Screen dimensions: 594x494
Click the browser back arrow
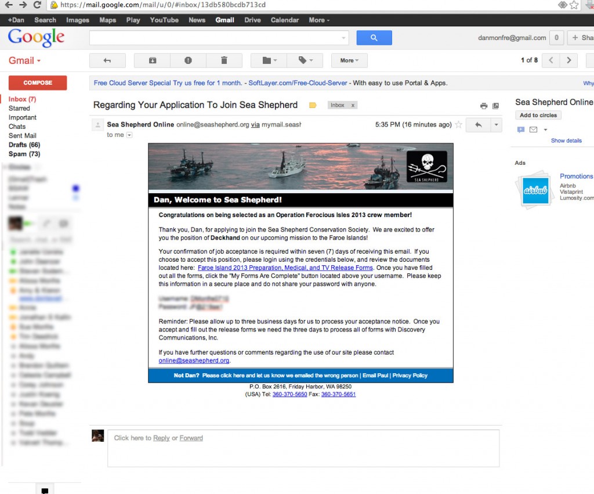tap(8, 5)
